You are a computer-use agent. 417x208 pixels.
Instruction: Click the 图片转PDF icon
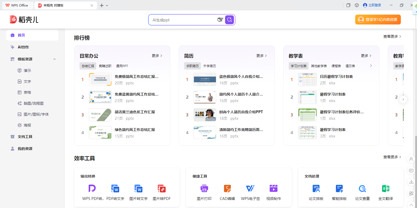pos(161,189)
